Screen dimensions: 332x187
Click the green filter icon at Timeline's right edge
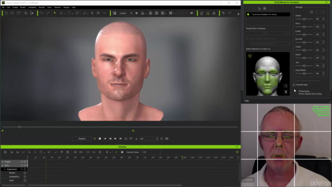tap(237, 152)
